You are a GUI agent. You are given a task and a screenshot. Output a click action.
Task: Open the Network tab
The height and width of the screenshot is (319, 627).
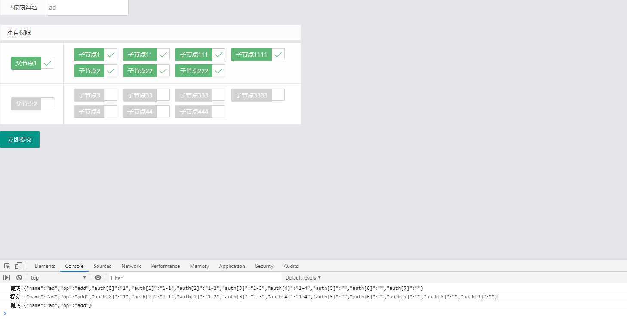[x=131, y=266]
